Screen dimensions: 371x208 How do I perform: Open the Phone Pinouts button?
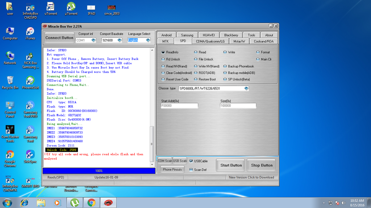[172, 170]
